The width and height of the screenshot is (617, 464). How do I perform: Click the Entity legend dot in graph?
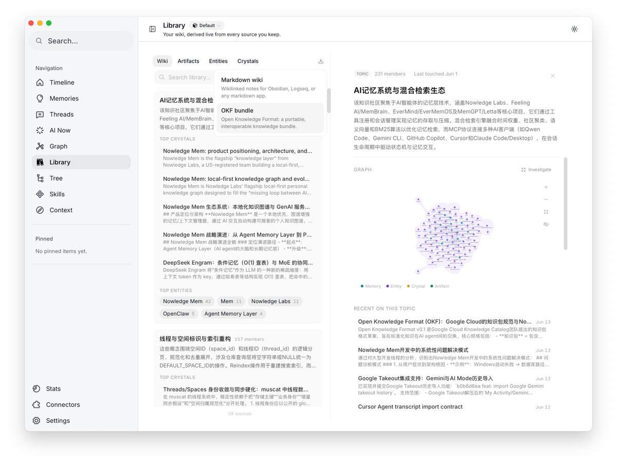point(388,286)
